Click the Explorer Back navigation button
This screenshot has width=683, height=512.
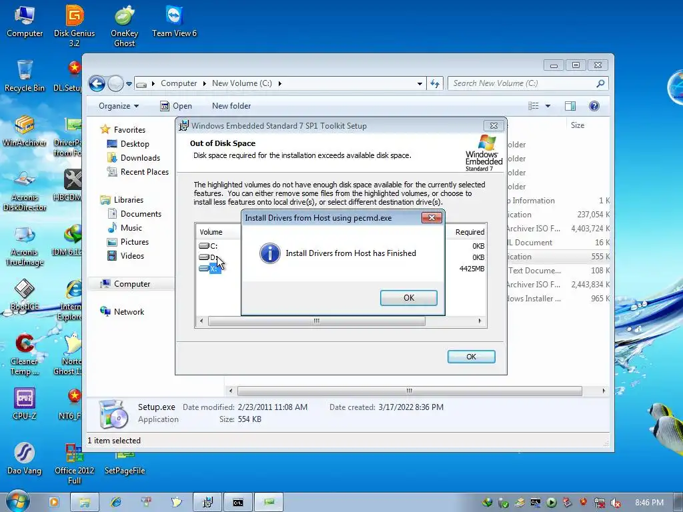(x=97, y=83)
